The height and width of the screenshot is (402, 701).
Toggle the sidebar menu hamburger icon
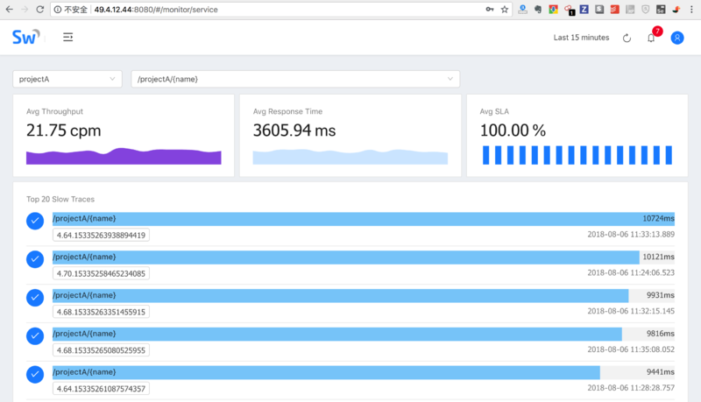[x=68, y=37]
